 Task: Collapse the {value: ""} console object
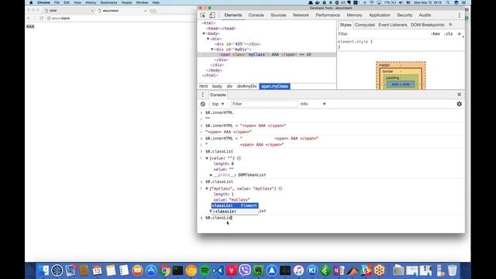pyautogui.click(x=207, y=158)
